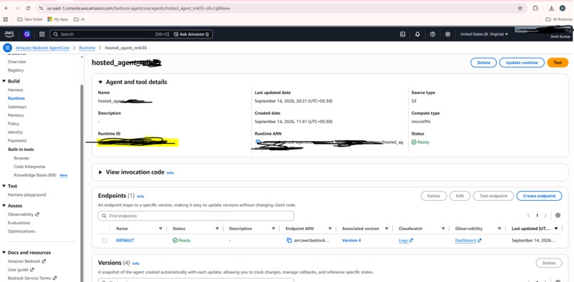The image size is (574, 282).
Task: Go to previous Endpoints page arrow
Action: click(x=528, y=215)
